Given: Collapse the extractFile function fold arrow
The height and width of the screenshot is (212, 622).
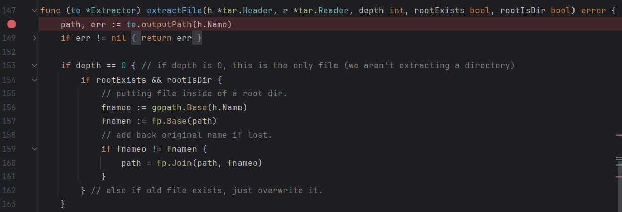Looking at the screenshot, I should 34,10.
